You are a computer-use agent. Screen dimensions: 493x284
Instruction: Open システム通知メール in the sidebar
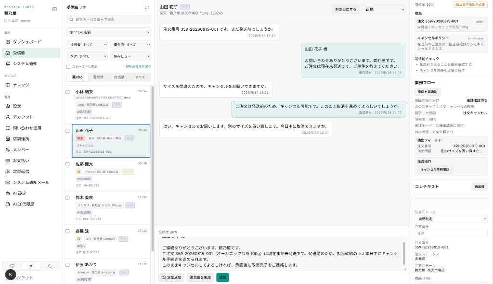pos(31,182)
